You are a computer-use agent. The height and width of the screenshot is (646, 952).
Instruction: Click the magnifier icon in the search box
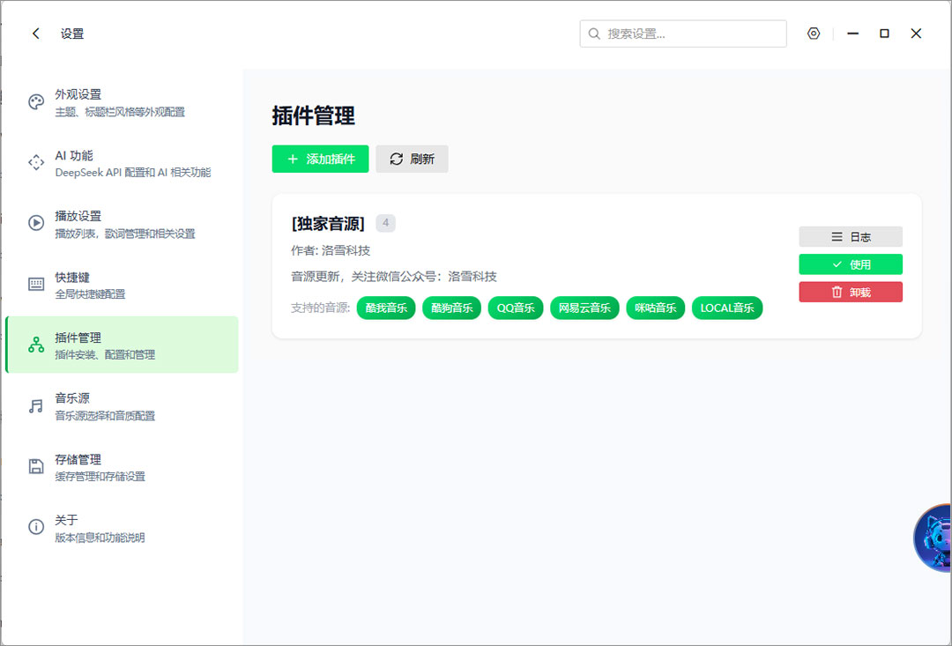tap(592, 33)
